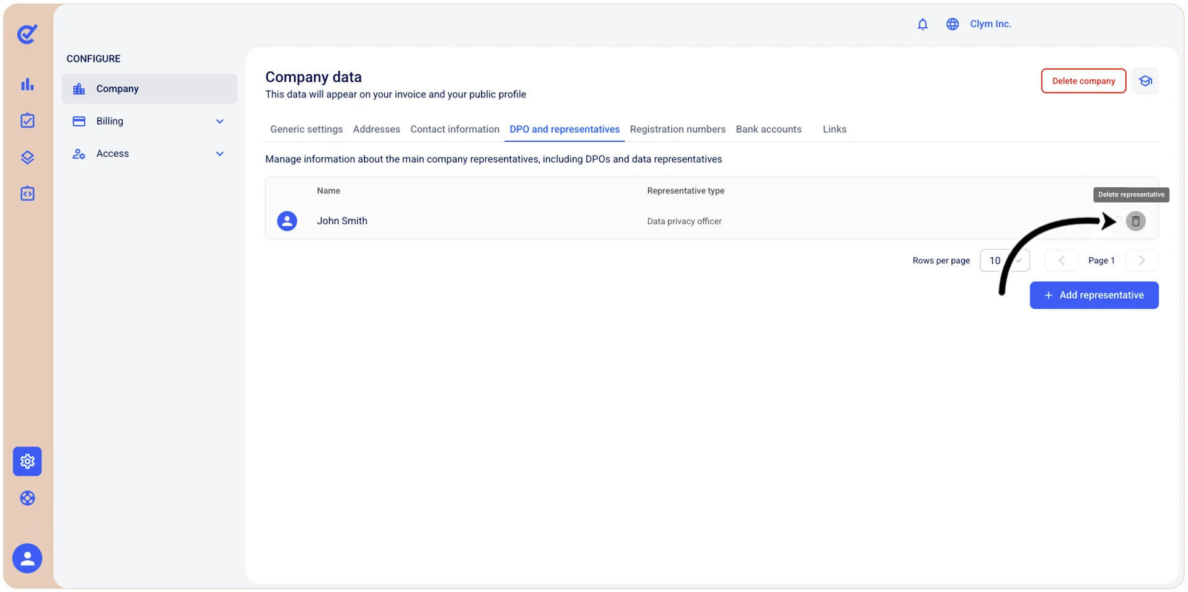Open the help lifebuoy icon
This screenshot has height=592, width=1188.
pos(27,498)
